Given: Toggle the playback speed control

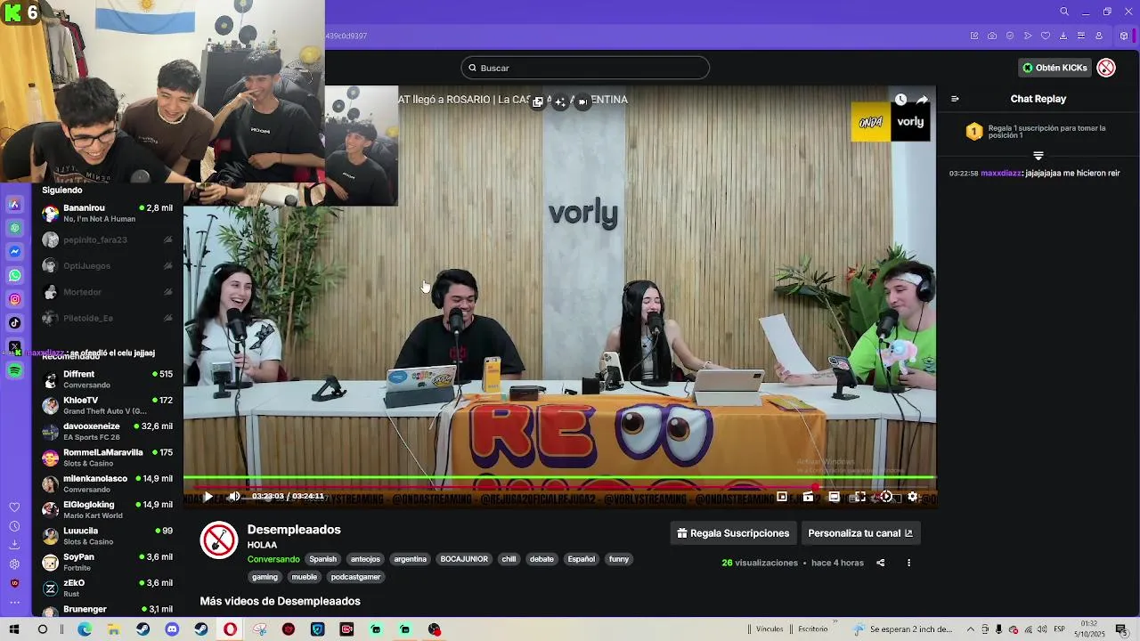Looking at the screenshot, I should 886,497.
